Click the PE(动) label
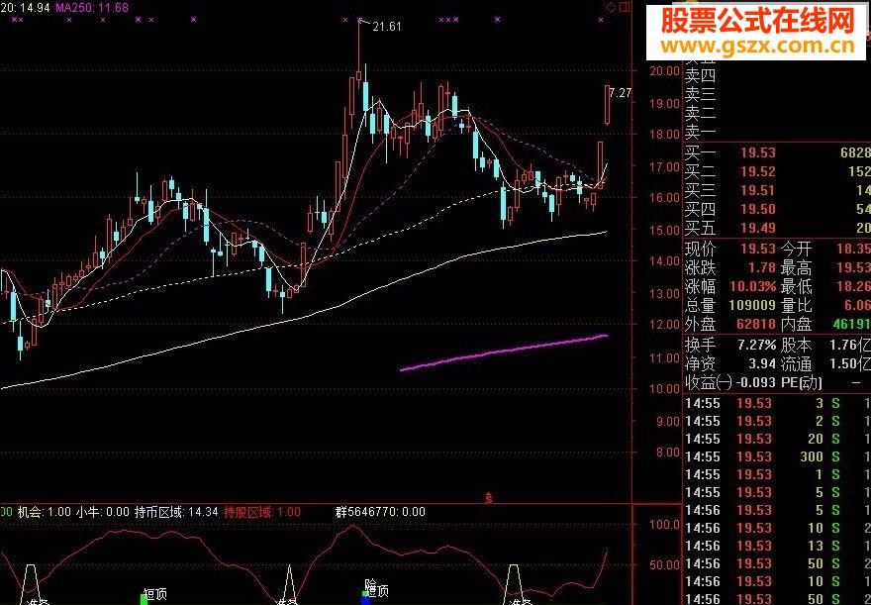Image resolution: width=871 pixels, height=605 pixels. 802,383
